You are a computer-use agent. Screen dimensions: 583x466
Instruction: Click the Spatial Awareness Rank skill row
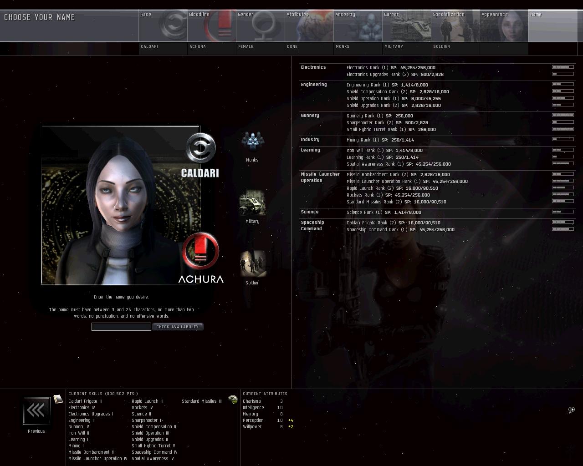399,164
